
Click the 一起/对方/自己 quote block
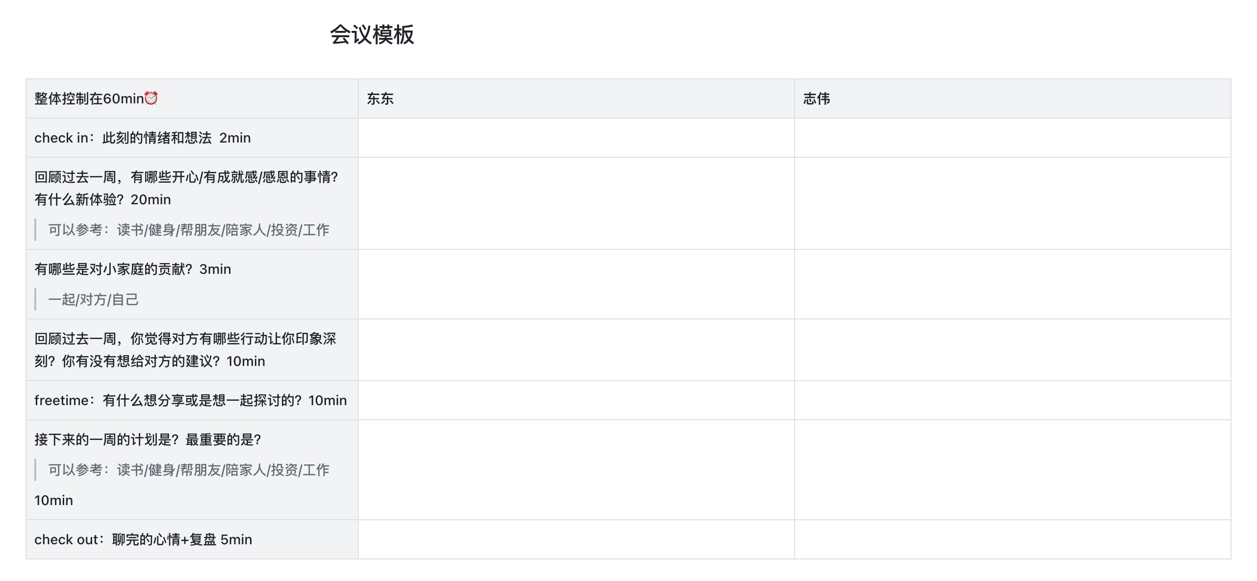pos(93,299)
